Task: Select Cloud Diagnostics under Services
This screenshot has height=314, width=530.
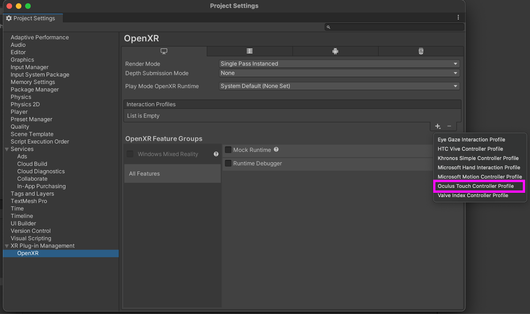Action: (x=41, y=171)
